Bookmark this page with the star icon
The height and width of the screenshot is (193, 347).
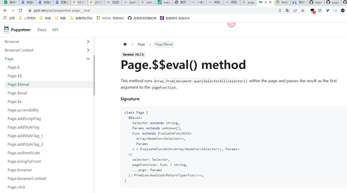coord(303,10)
